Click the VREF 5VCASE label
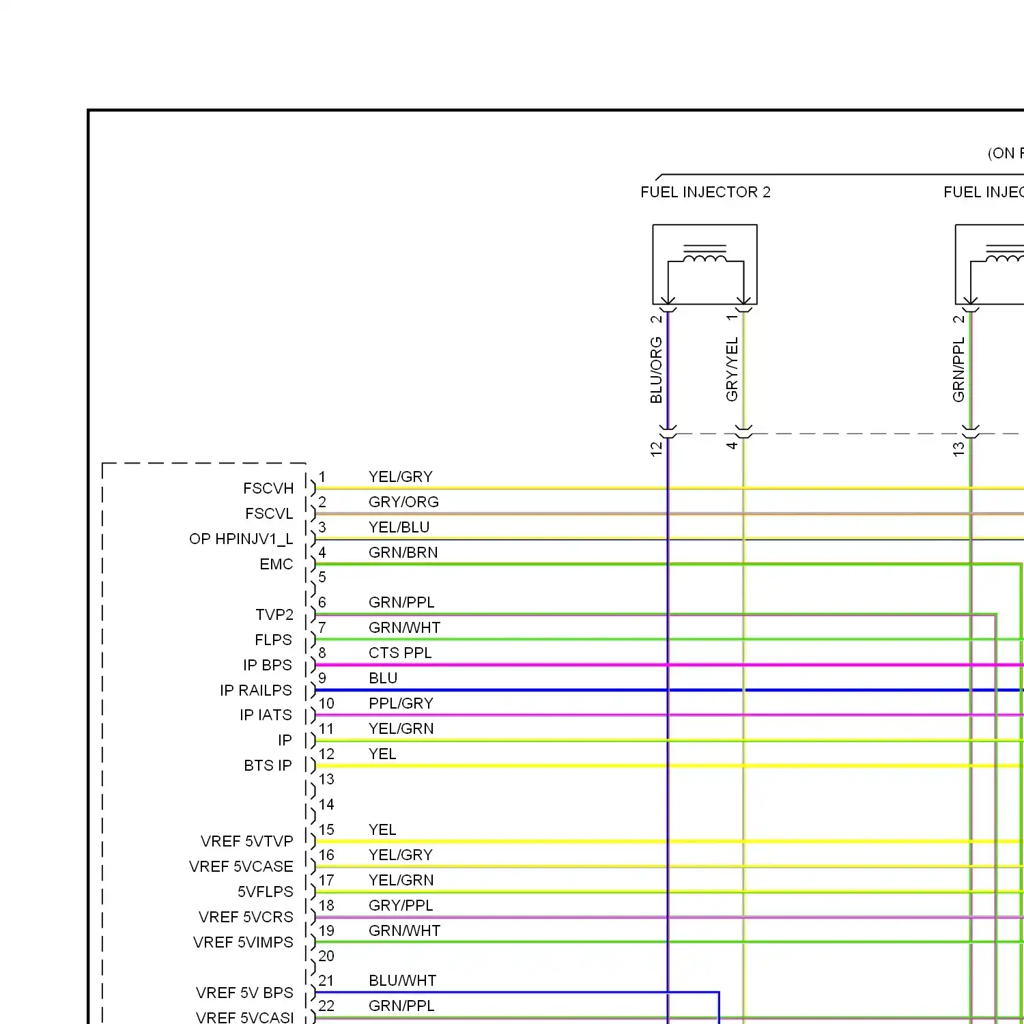This screenshot has height=1024, width=1024. (x=241, y=867)
